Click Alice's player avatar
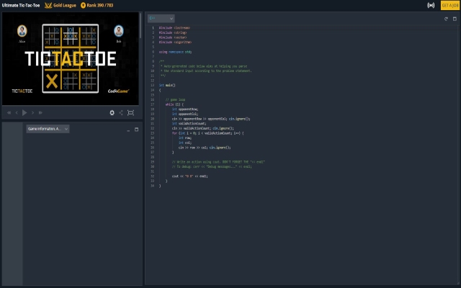461x288 pixels. (22, 31)
